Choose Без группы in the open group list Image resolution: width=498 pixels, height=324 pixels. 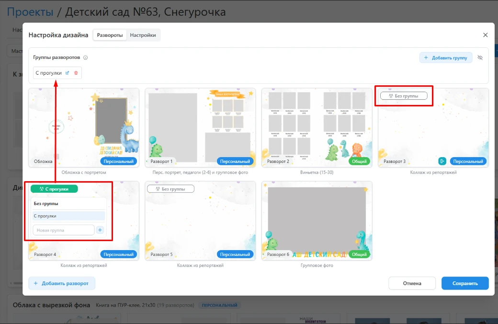coord(68,204)
